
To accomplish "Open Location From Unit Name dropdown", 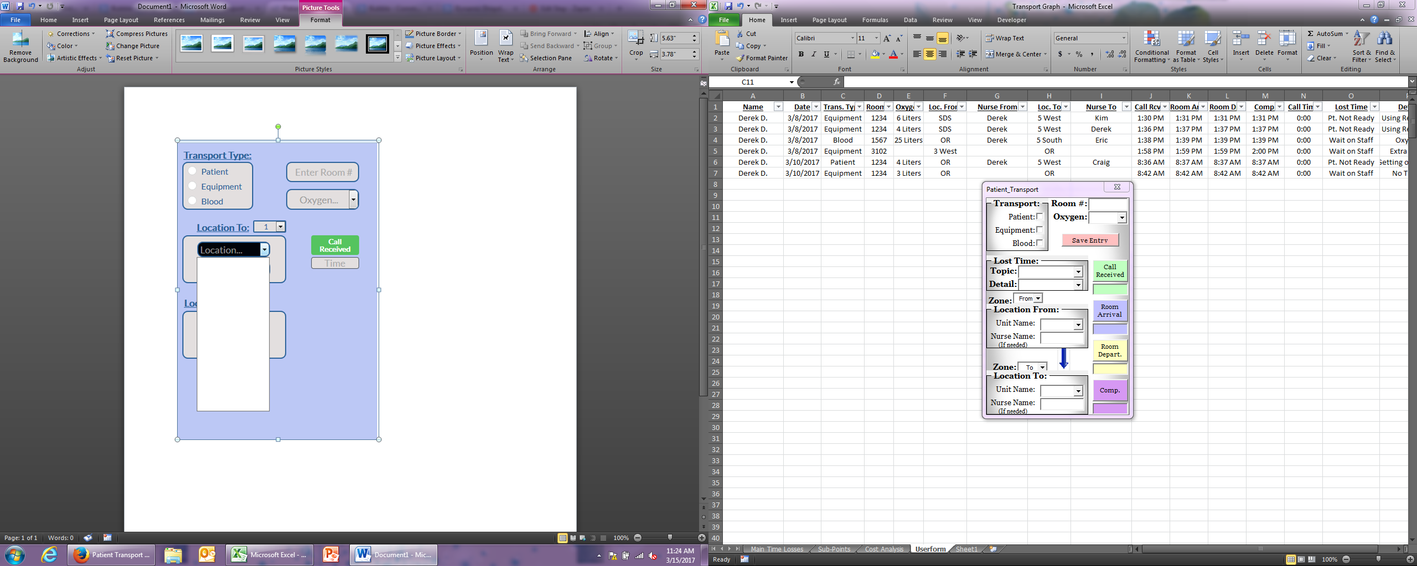I will coord(1078,325).
